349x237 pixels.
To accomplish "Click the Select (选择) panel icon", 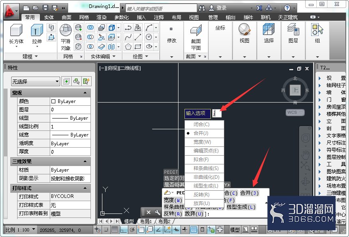I will pos(269,30).
